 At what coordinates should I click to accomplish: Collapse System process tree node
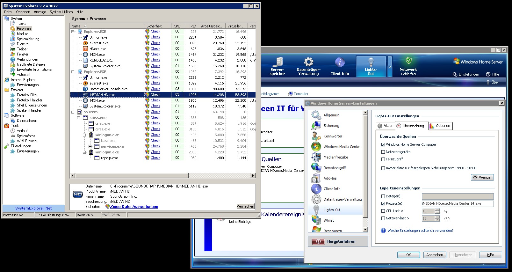click(73, 112)
